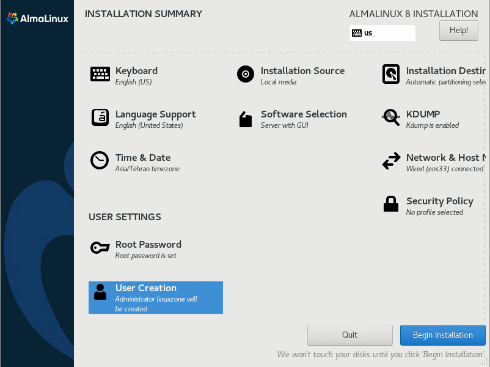Click the Installation Source disc icon
The width and height of the screenshot is (490, 367).
[x=246, y=74]
